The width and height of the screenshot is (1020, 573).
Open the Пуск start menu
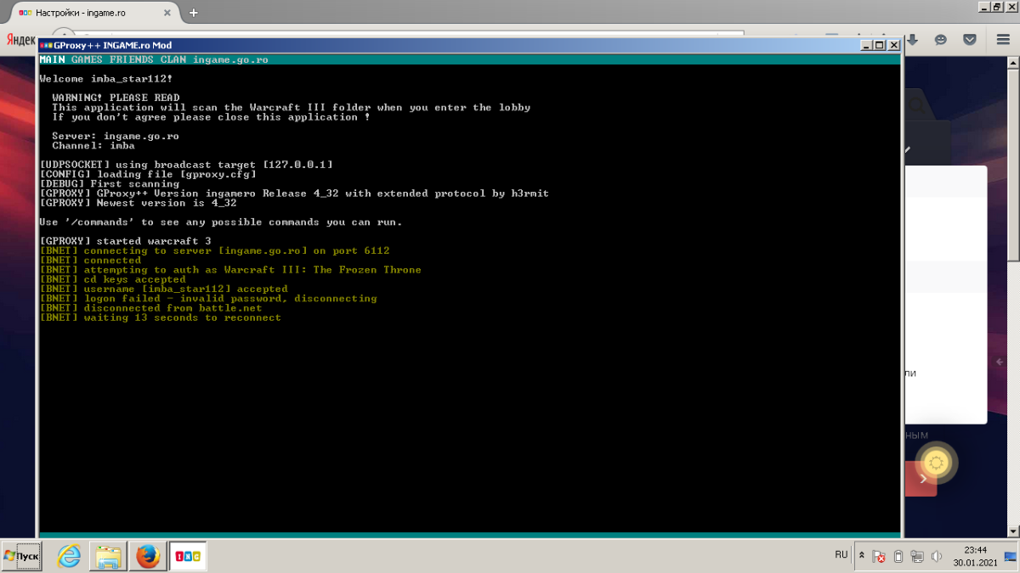[21, 556]
